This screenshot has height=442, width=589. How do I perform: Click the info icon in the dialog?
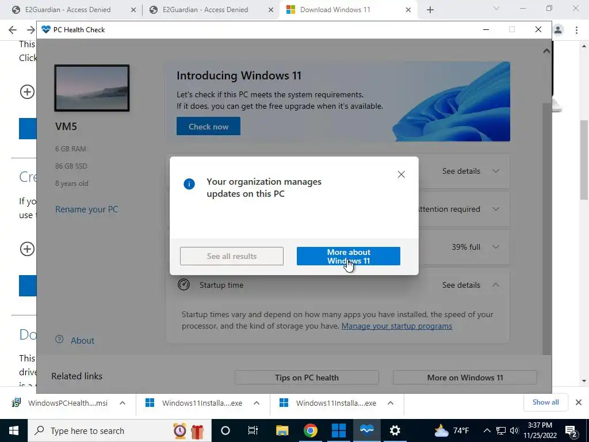[189, 184]
